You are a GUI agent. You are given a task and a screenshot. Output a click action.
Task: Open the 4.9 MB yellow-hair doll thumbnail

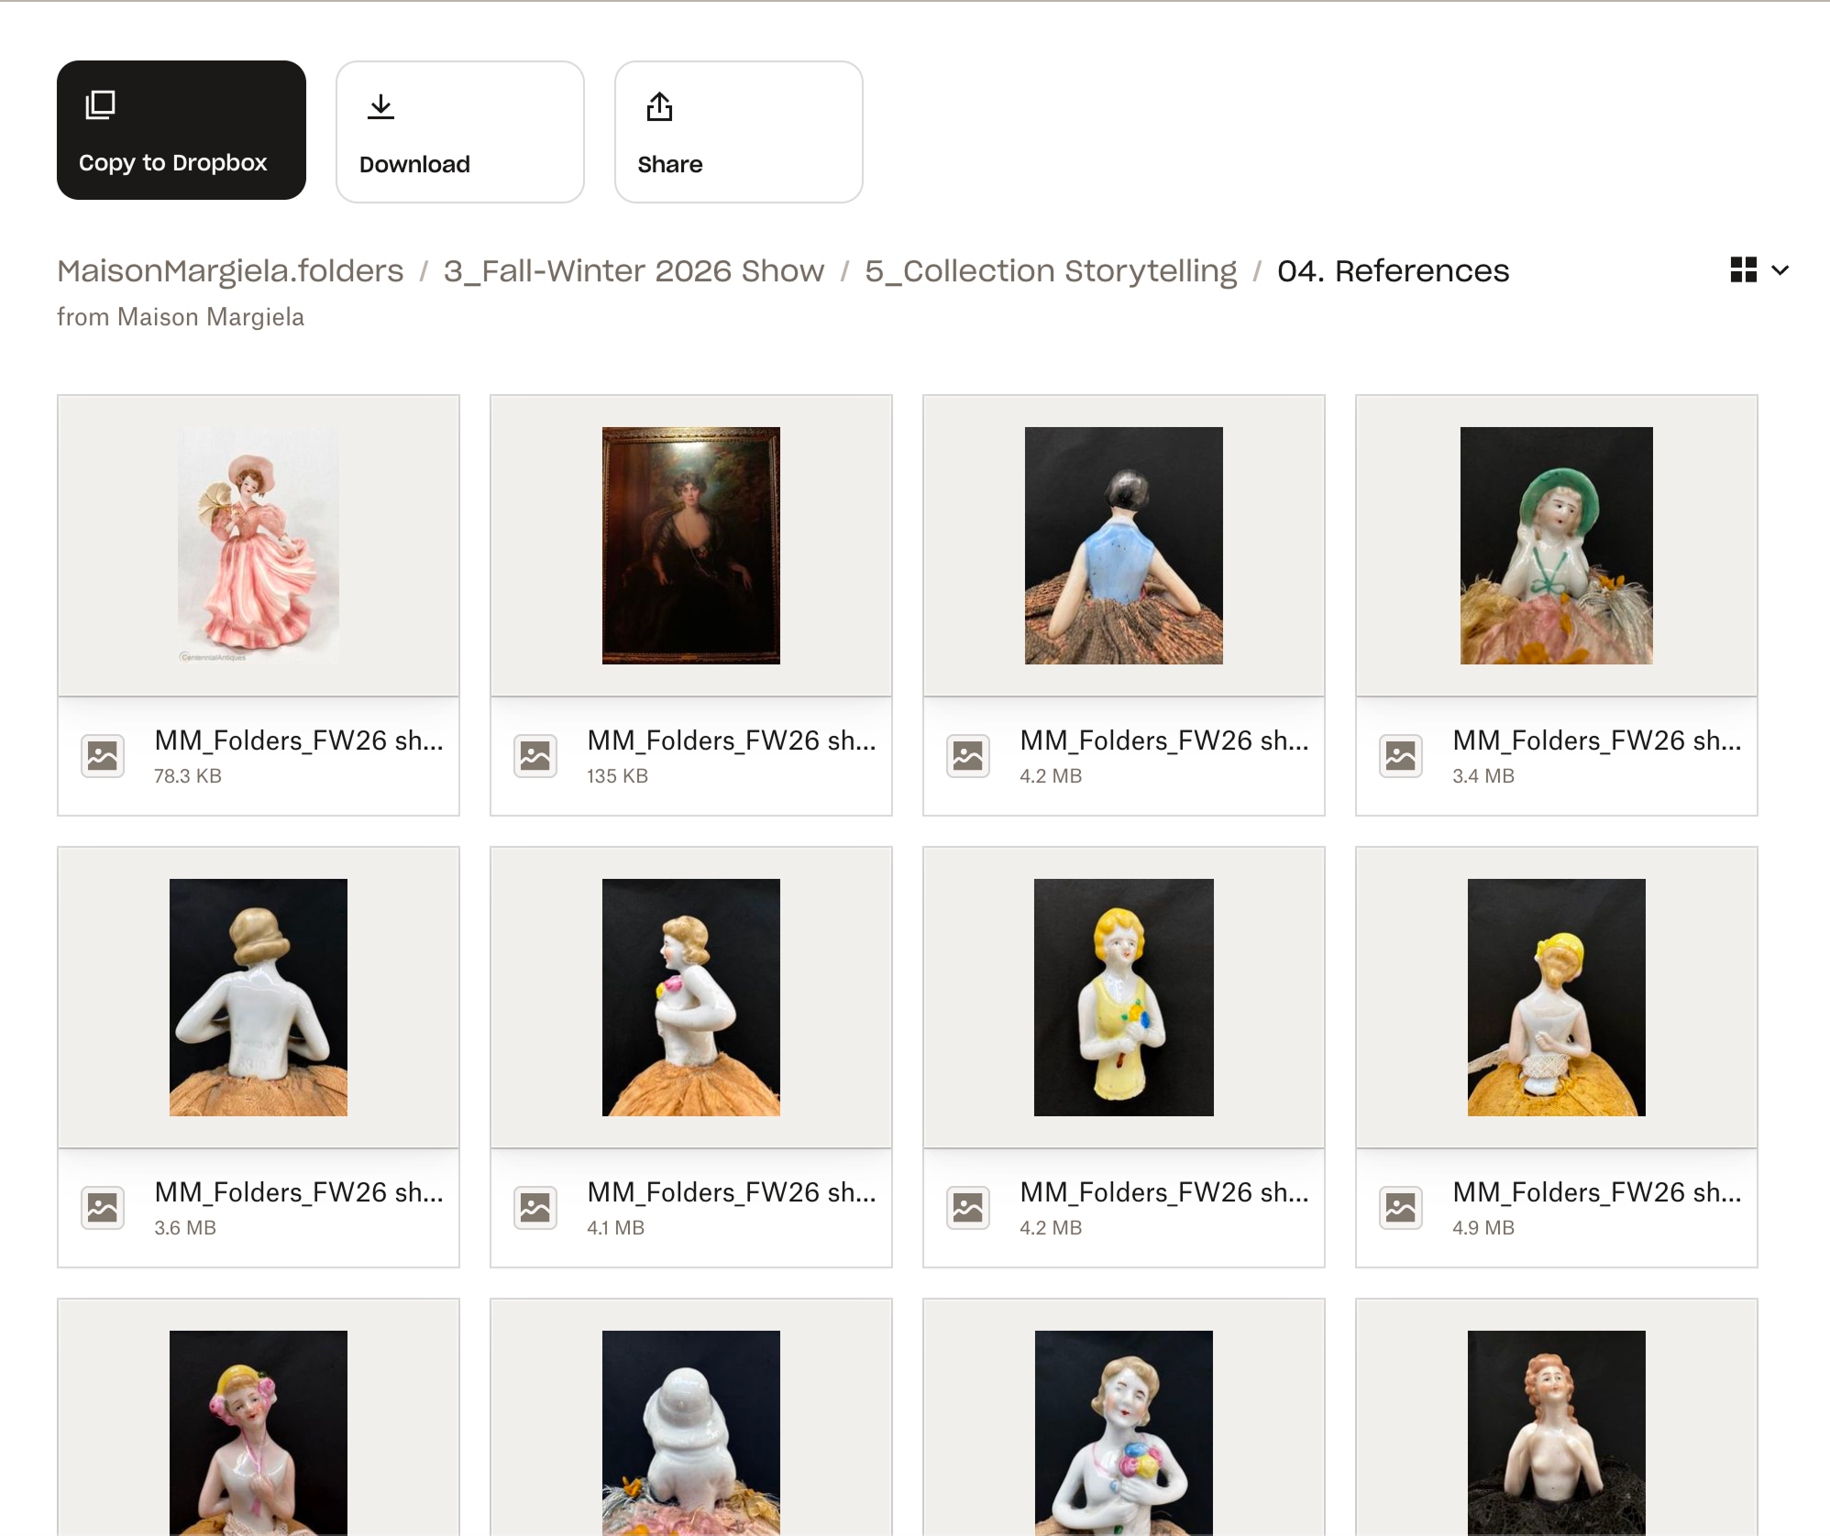(1557, 997)
